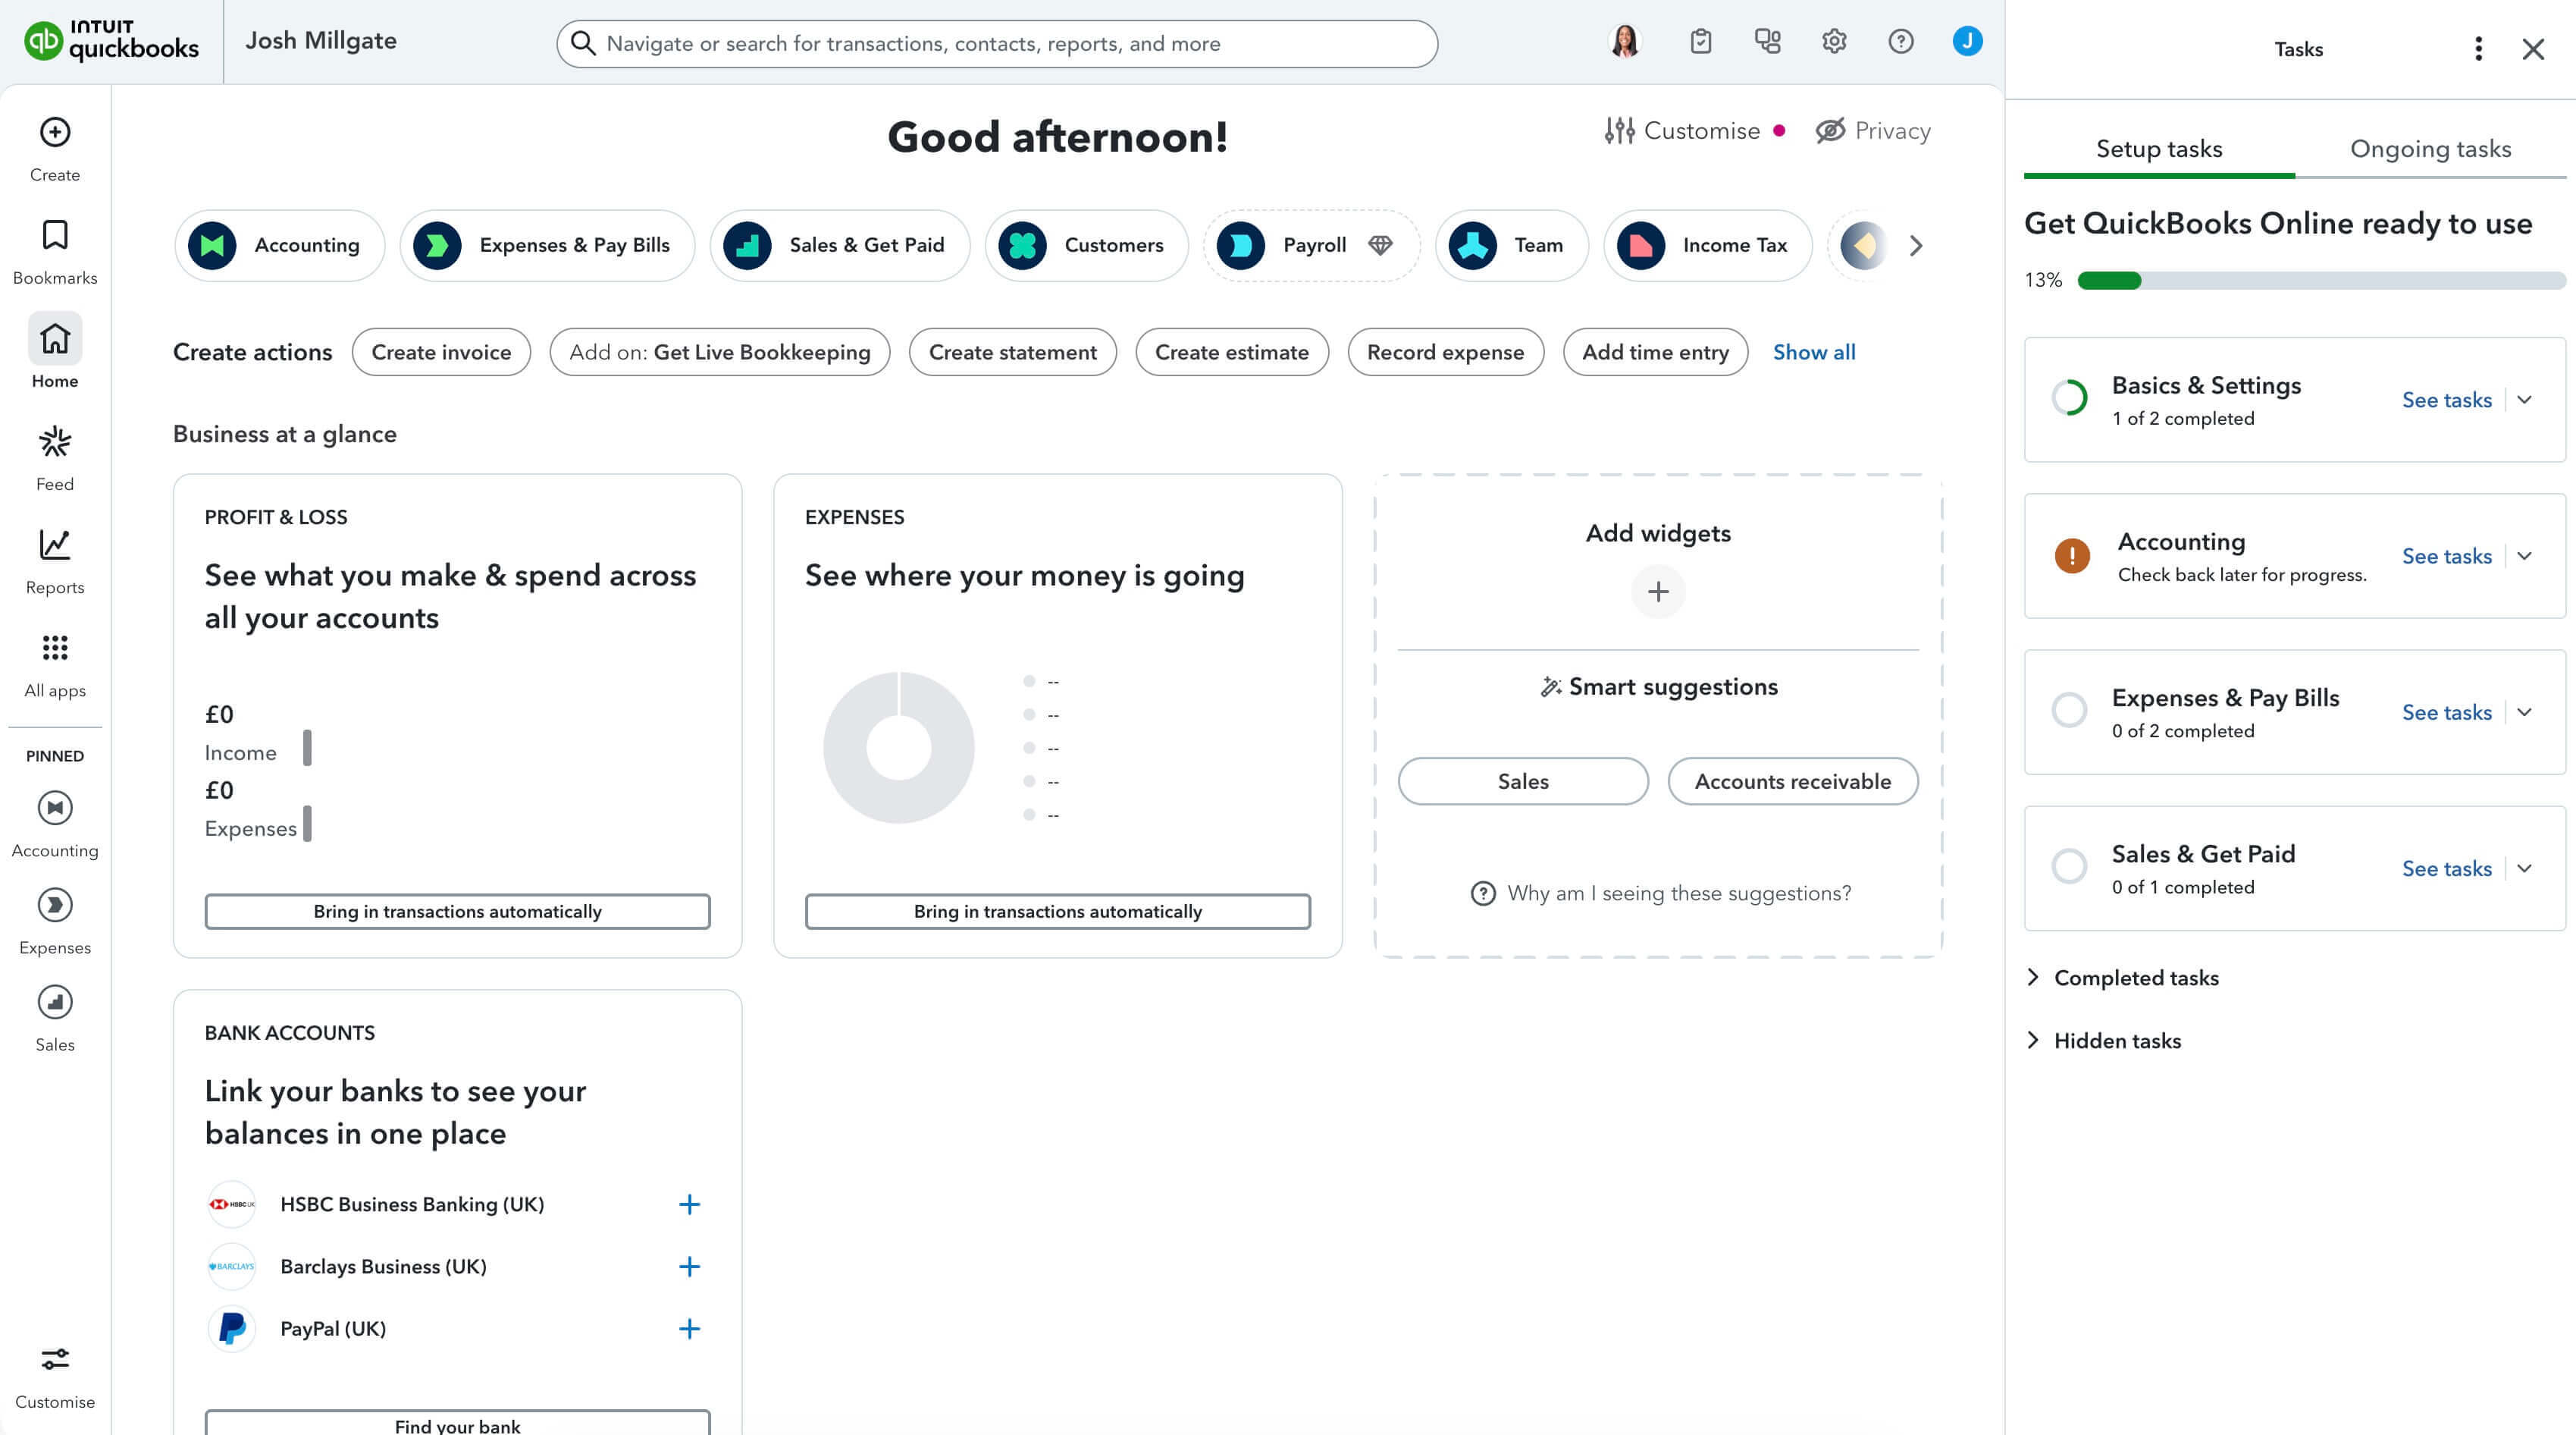Select the Setup tasks tab
Viewport: 2576px width, 1435px height.
pyautogui.click(x=2159, y=148)
